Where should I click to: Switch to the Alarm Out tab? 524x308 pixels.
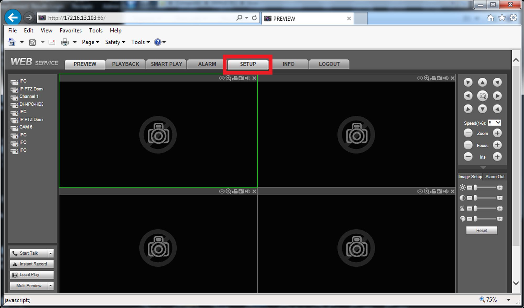click(x=495, y=177)
